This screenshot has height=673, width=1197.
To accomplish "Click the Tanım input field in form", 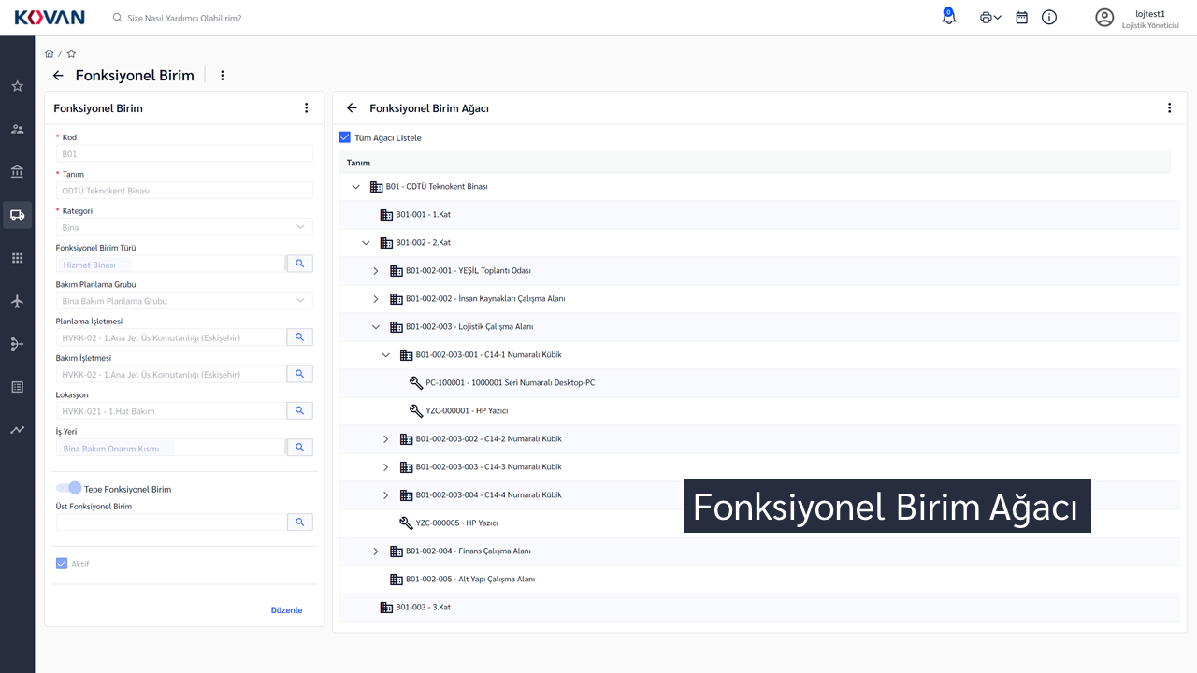I will click(184, 191).
